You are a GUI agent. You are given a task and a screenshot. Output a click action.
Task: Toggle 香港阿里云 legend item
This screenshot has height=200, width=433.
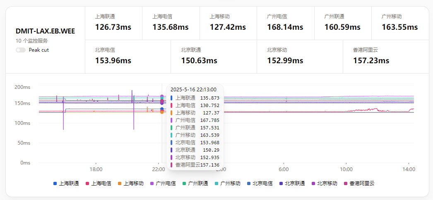[359, 183]
